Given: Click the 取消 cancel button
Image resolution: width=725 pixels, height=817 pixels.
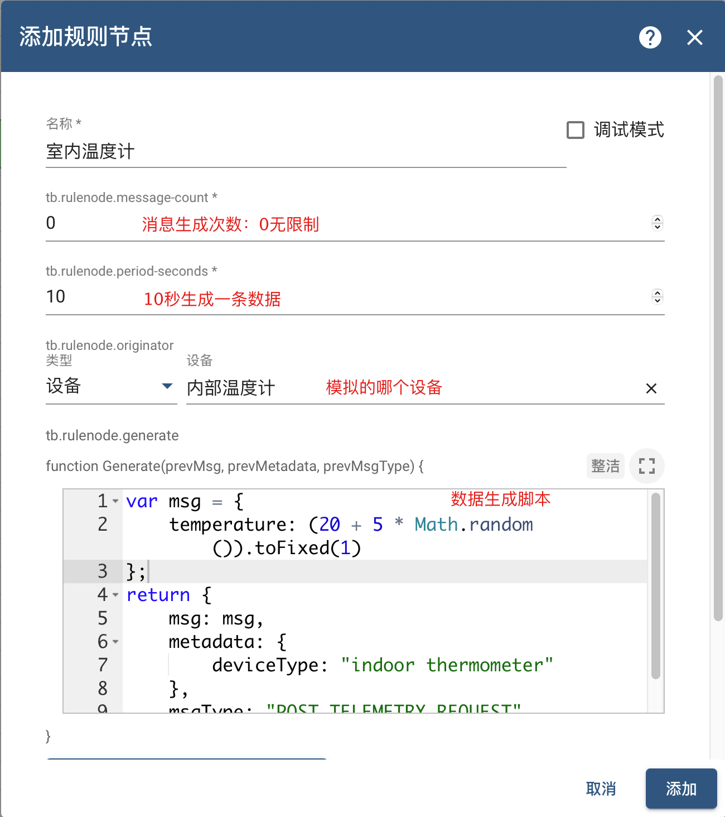Looking at the screenshot, I should pyautogui.click(x=601, y=789).
